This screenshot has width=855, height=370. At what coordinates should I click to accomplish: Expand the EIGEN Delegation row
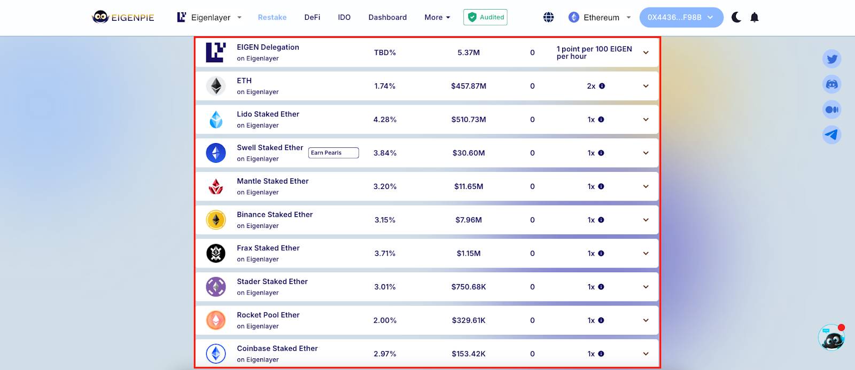[x=646, y=52]
